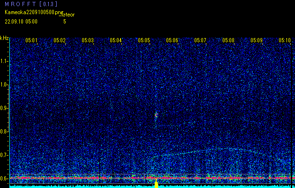This screenshot has height=188, width=295.
Task: Click the 05:06 time label
Action: 172,40
